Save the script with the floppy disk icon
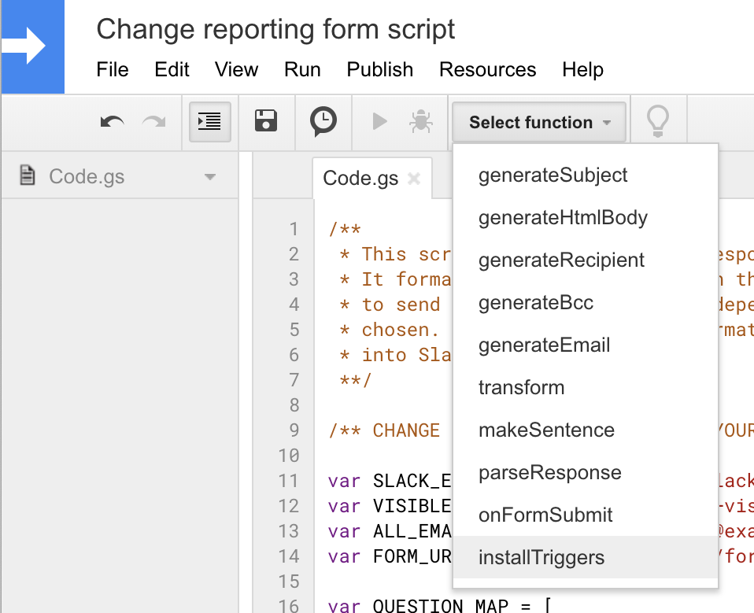The image size is (754, 613). [x=266, y=121]
